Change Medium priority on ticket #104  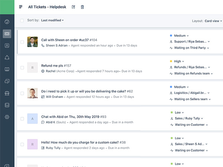tap(181, 36)
